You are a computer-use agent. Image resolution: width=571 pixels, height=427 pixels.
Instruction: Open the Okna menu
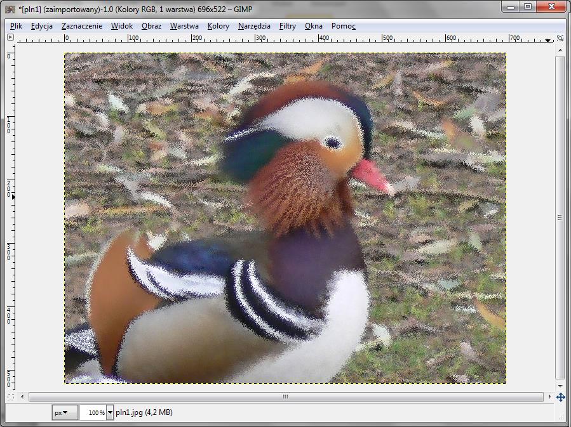[314, 26]
